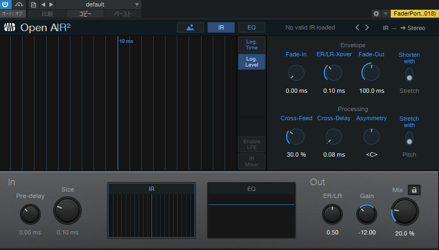The height and width of the screenshot is (250, 439).
Task: Click the IR thumbnail display panel
Action: (152, 210)
